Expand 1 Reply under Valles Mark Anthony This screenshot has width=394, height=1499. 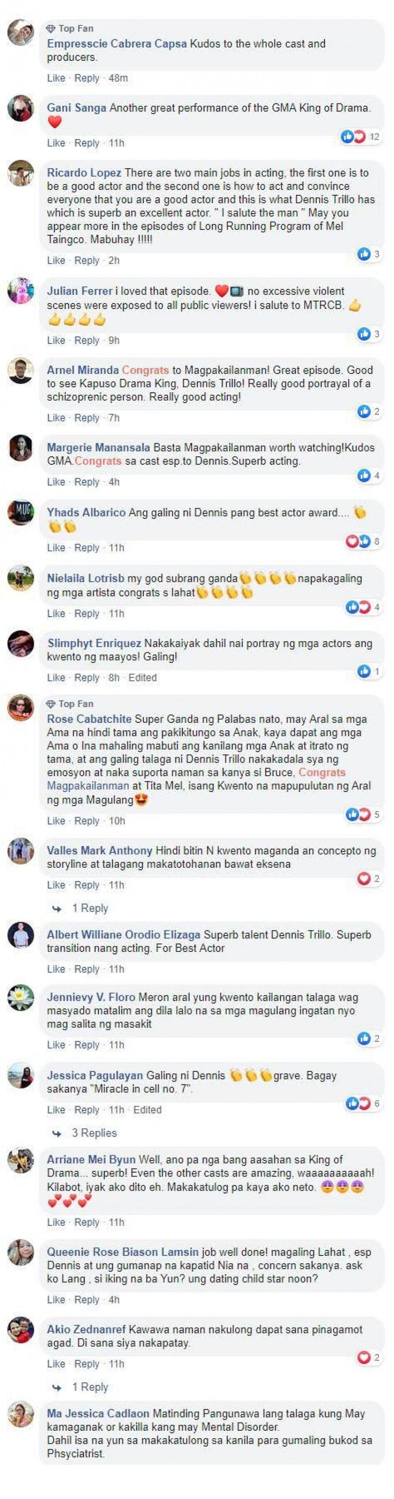[90, 908]
